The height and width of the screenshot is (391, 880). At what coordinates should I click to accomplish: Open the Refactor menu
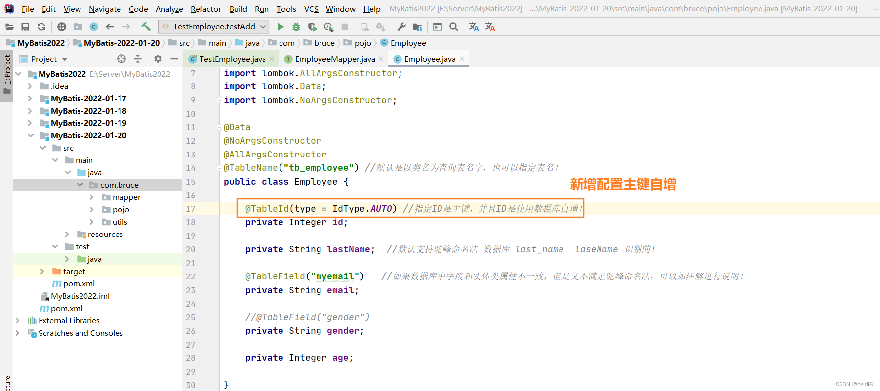(x=206, y=9)
